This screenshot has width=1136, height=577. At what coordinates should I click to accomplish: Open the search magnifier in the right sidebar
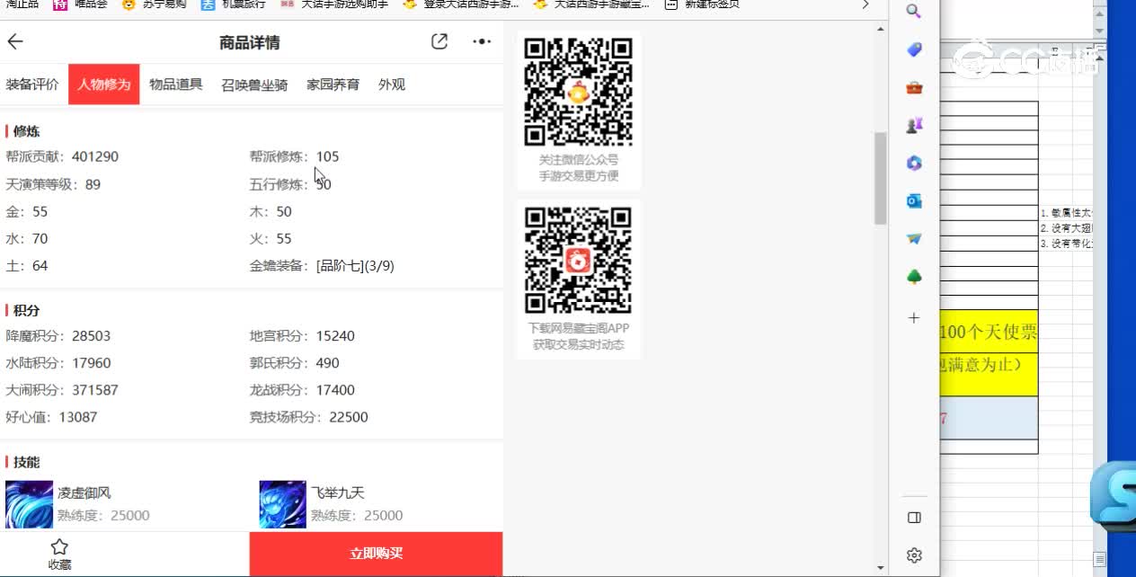click(x=914, y=12)
